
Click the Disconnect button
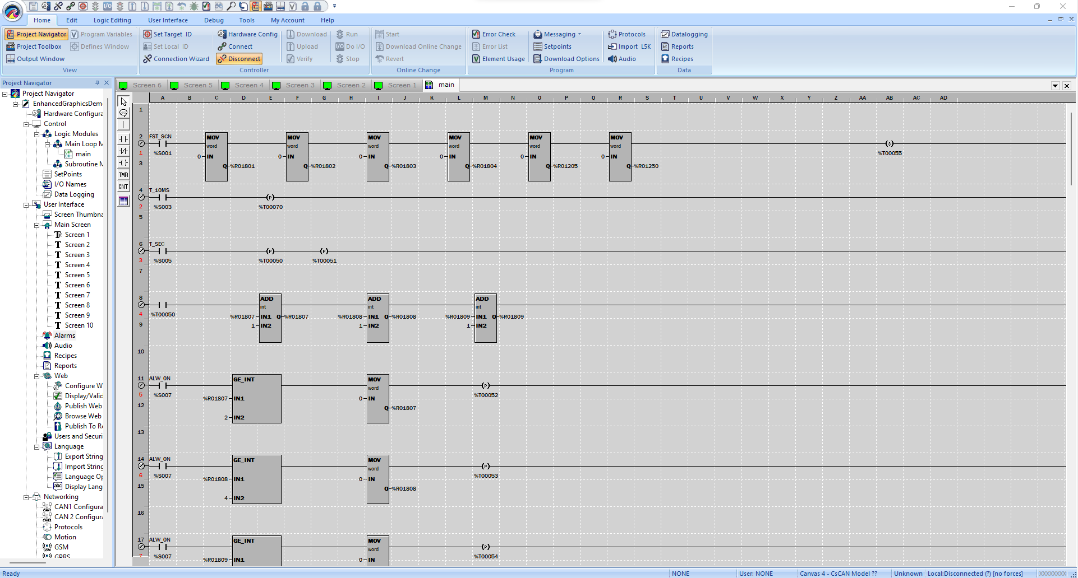click(x=239, y=59)
